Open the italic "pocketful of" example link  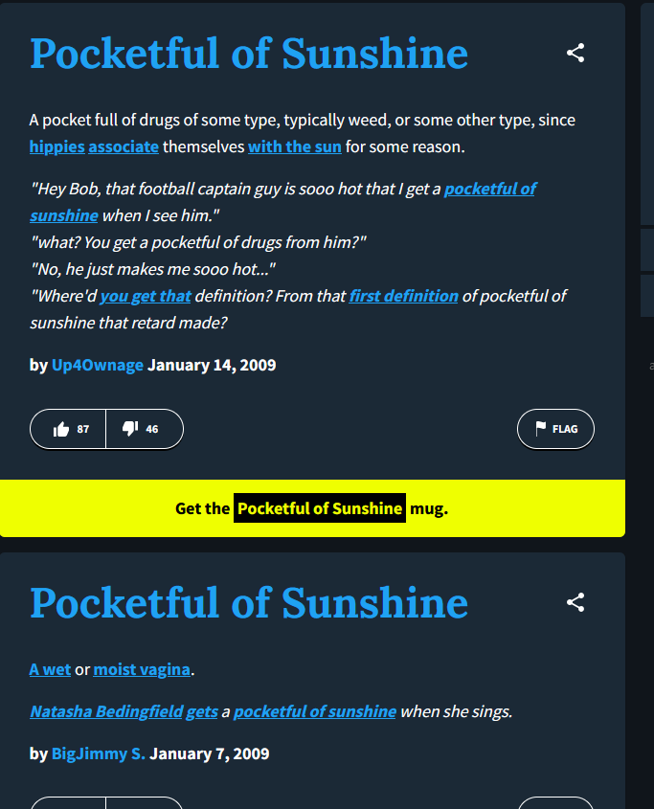pyautogui.click(x=490, y=189)
